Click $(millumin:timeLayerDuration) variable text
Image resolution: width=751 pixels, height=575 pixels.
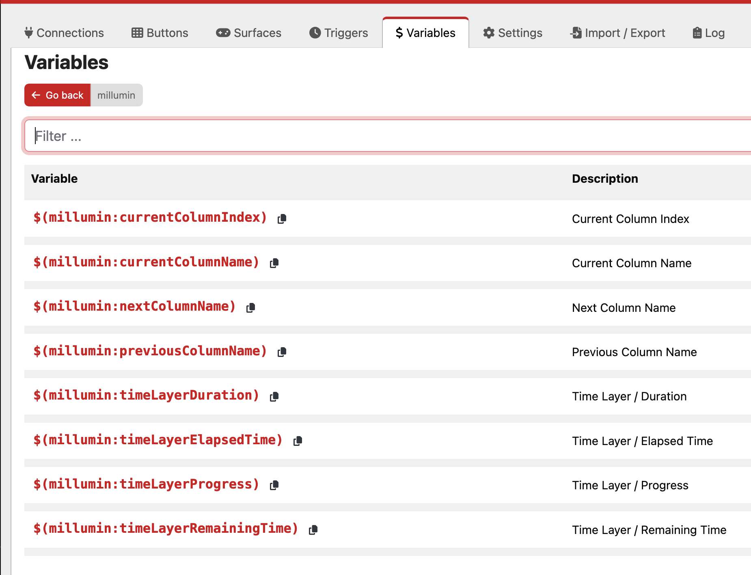click(146, 396)
